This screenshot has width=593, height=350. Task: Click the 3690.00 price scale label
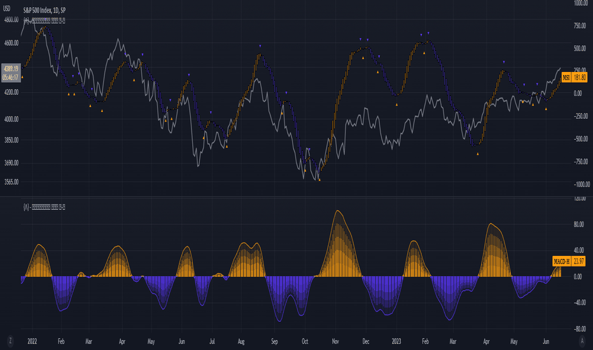coord(11,163)
